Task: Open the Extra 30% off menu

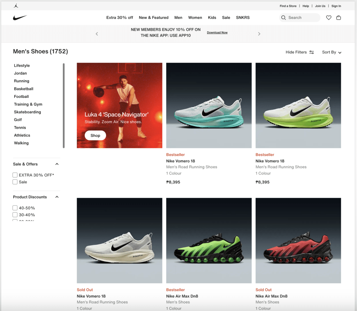Action: (120, 17)
